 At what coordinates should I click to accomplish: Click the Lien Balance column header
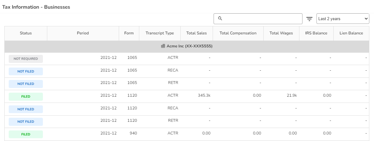(x=351, y=33)
